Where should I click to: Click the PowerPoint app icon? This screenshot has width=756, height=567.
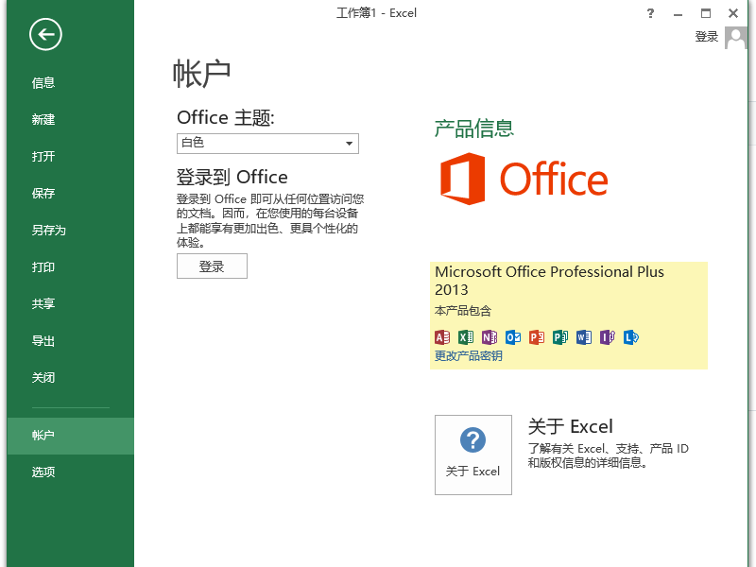pyautogui.click(x=537, y=337)
